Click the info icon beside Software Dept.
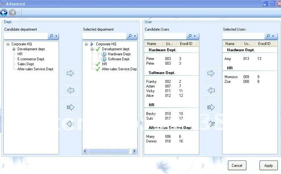This screenshot has width=281, height=174. click(x=104, y=59)
